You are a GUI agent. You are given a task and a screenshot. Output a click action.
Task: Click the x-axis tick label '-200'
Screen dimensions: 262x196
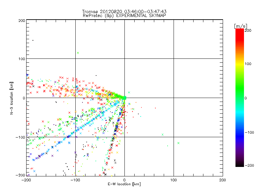[26, 180]
